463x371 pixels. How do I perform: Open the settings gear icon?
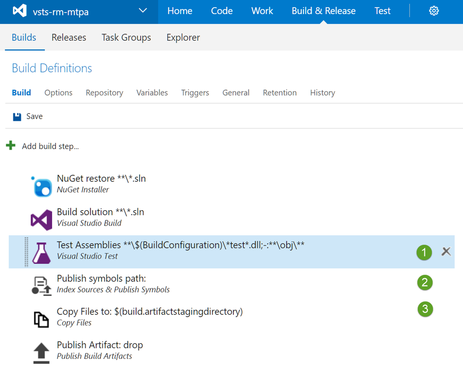coord(434,11)
